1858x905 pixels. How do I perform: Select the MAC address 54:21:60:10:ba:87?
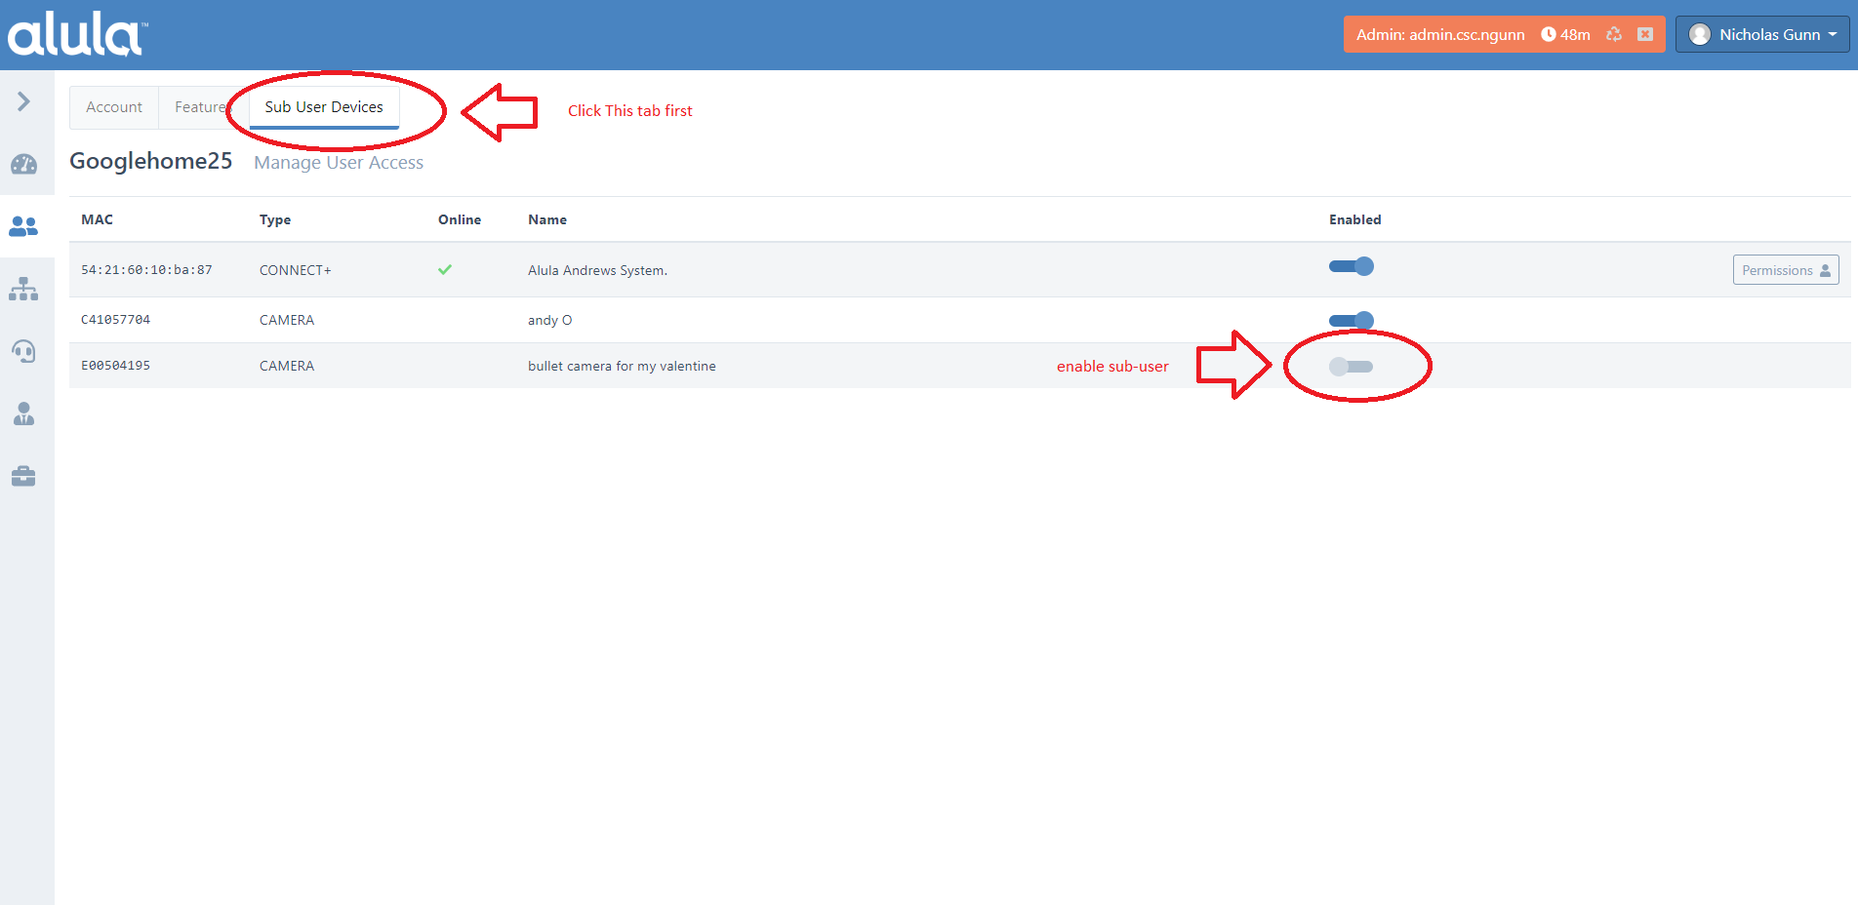coord(146,269)
